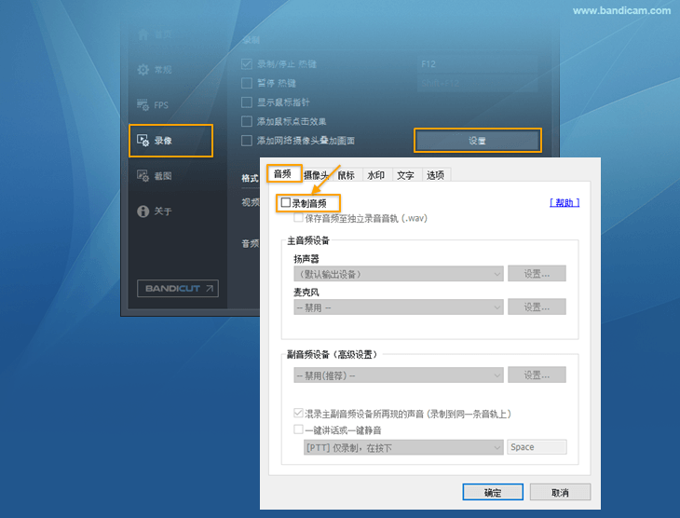
Task: Select the Video (录像) sidebar icon
Action: pos(143,140)
